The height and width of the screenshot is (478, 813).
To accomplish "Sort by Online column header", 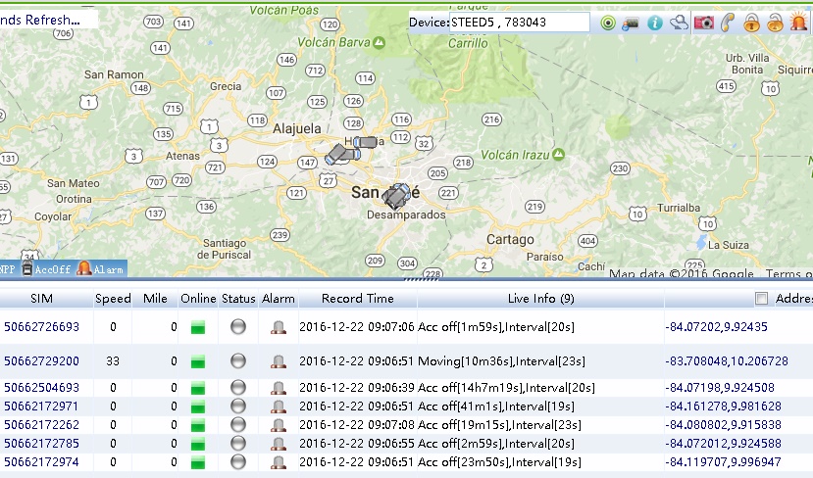I will tap(198, 299).
